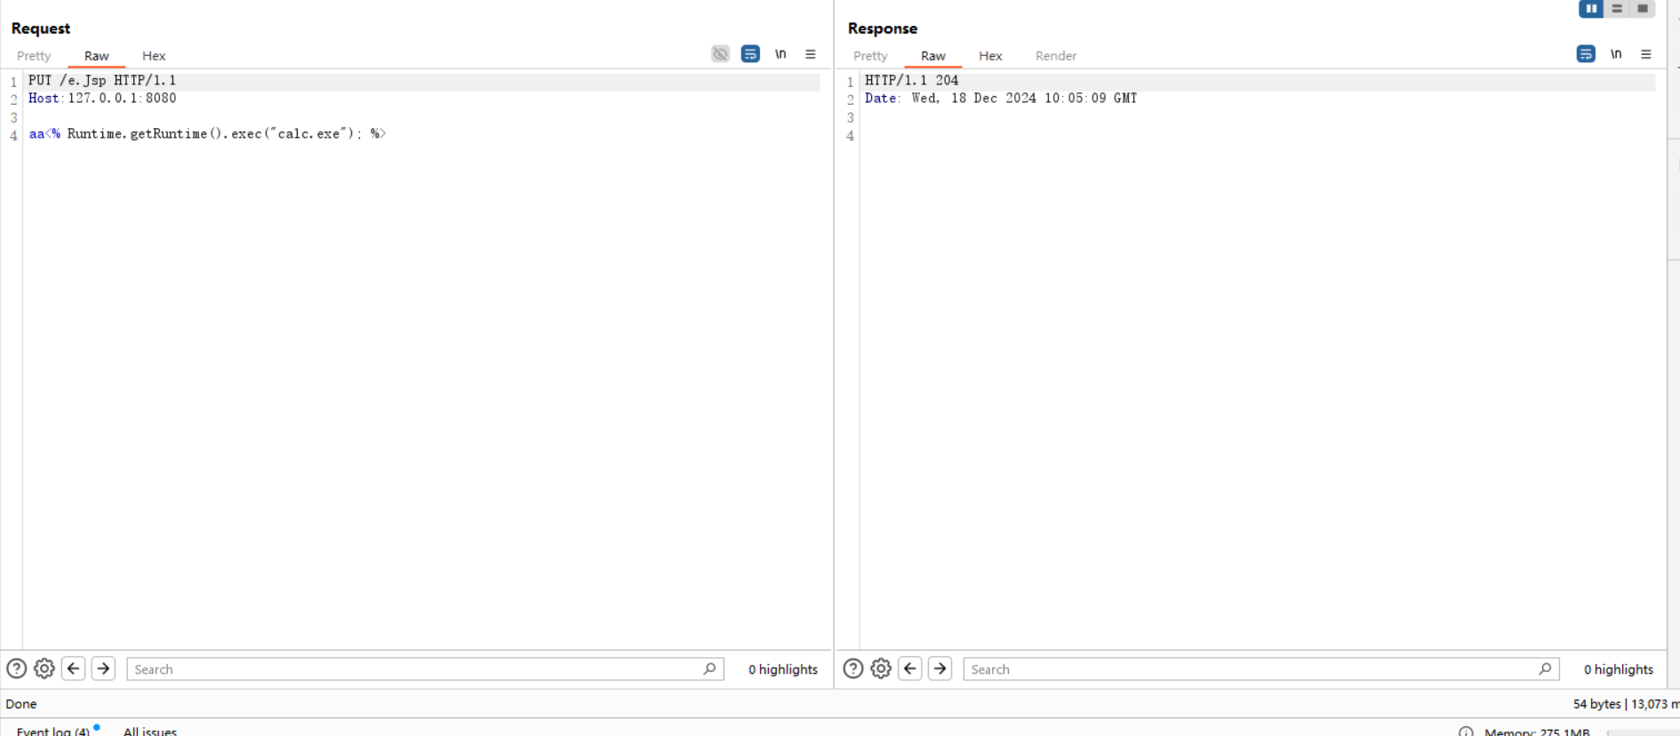Click the 54 bytes response size text

tap(1597, 704)
